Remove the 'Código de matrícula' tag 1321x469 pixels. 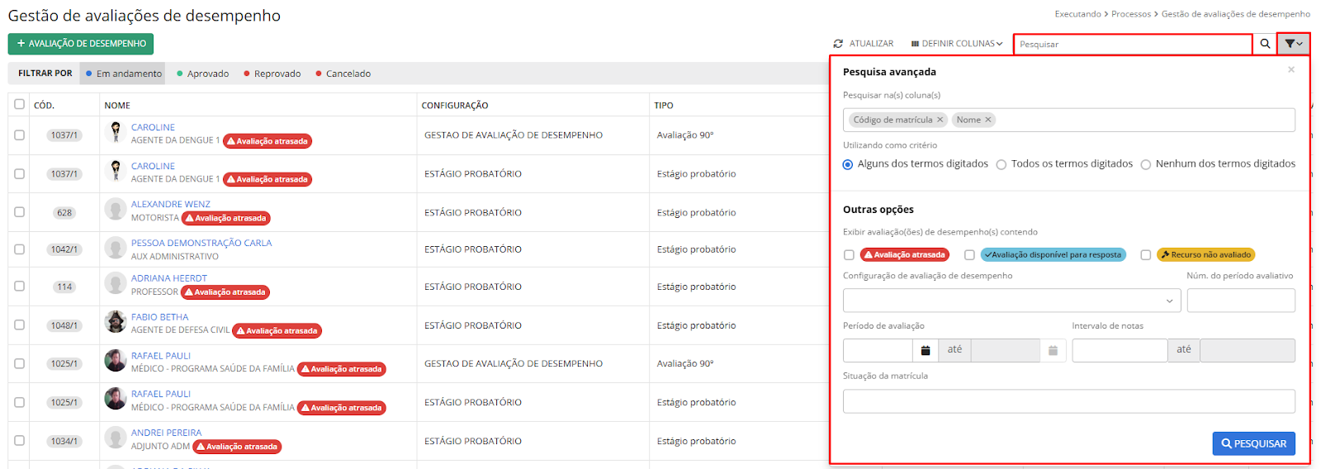(940, 120)
